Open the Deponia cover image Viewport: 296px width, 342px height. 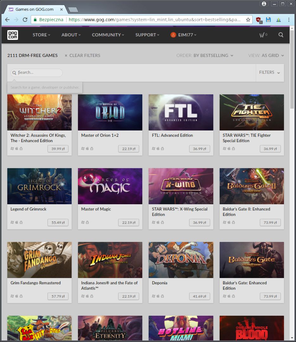181,260
